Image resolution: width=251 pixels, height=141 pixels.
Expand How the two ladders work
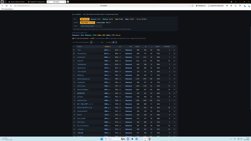click(x=80, y=33)
